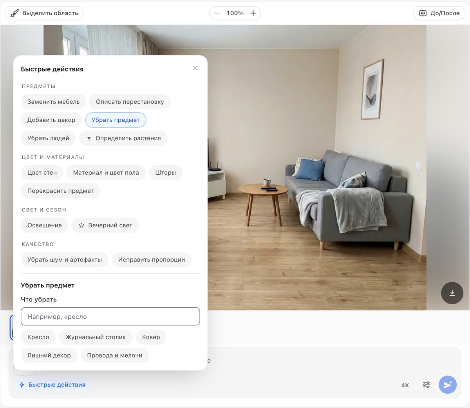The image size is (470, 408).
Task: Choose the Добавить декор chip
Action: [x=51, y=120]
